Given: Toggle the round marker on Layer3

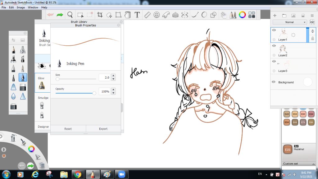Looking at the screenshot, I should pos(274,71).
